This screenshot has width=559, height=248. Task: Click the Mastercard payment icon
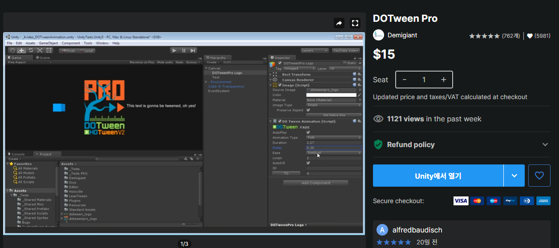pos(477,201)
